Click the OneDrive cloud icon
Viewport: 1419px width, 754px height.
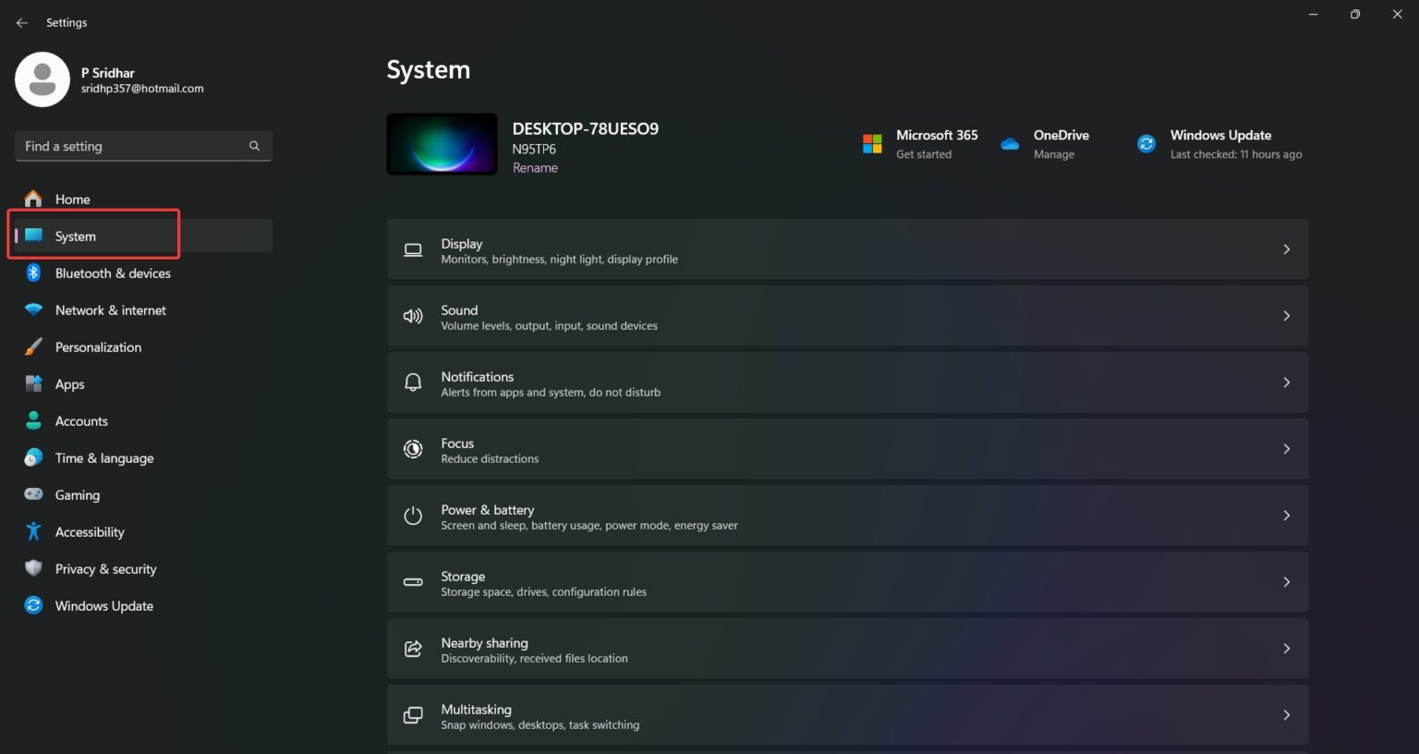coord(1010,143)
